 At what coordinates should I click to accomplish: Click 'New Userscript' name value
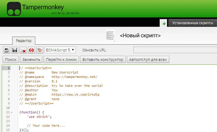[x=65, y=72]
